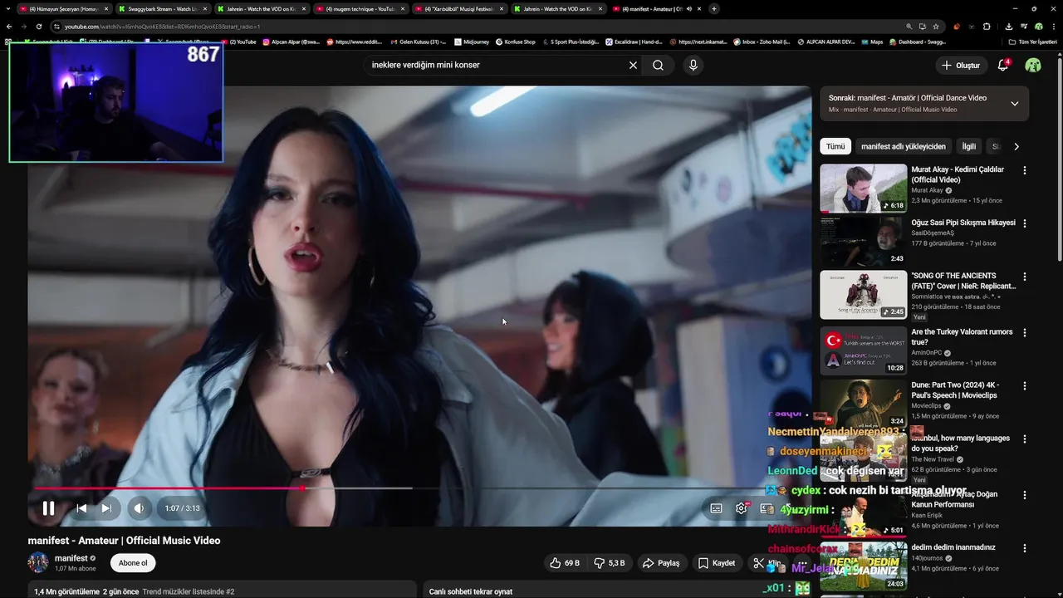Open YouTube notifications bell
The width and height of the screenshot is (1063, 598).
(1003, 65)
